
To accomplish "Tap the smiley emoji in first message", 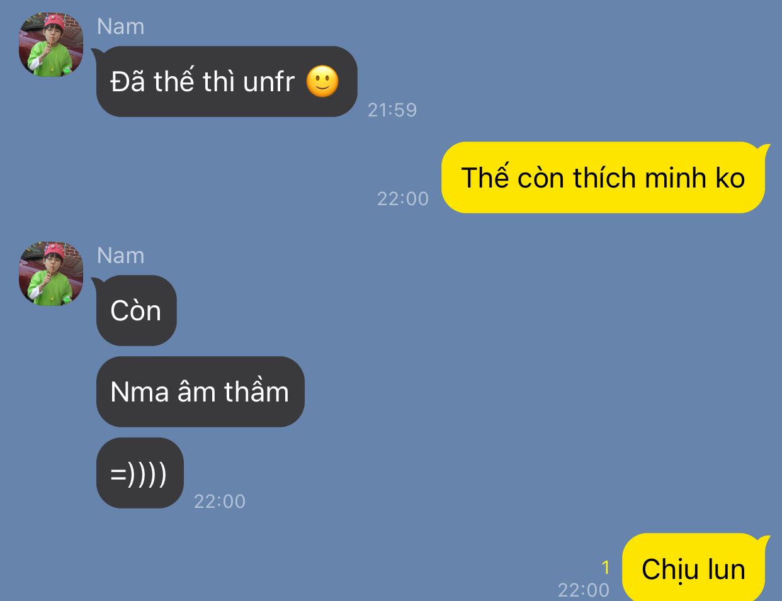I will [x=322, y=82].
